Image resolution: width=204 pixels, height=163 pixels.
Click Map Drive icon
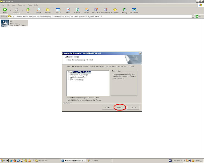96,10
